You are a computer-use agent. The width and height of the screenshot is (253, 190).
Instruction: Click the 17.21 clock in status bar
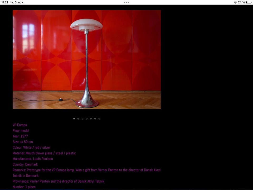(x=5, y=2)
